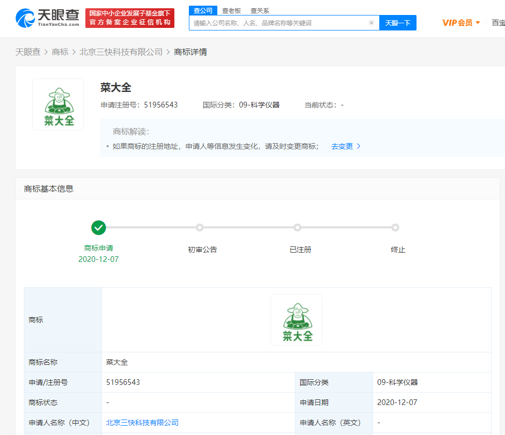This screenshot has width=505, height=435.
Task: Select the 已注册 progress step circle
Action: 298,228
